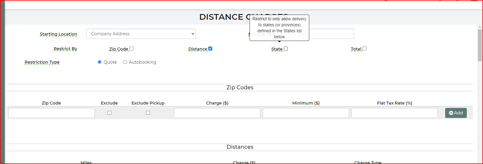The height and width of the screenshot is (164, 483).
Task: Click the Charge ($) input in Zip Codes
Action: click(x=217, y=113)
